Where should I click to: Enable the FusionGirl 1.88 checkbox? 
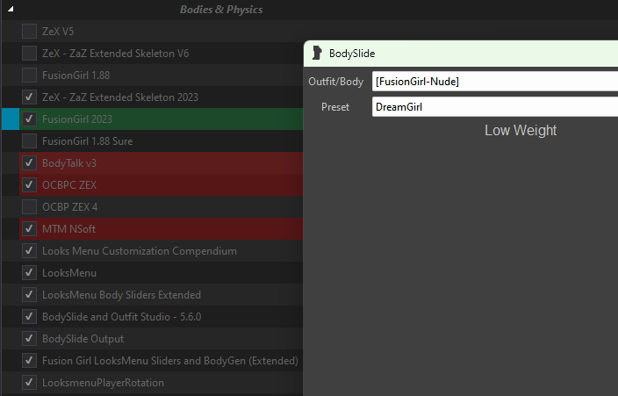[x=29, y=75]
